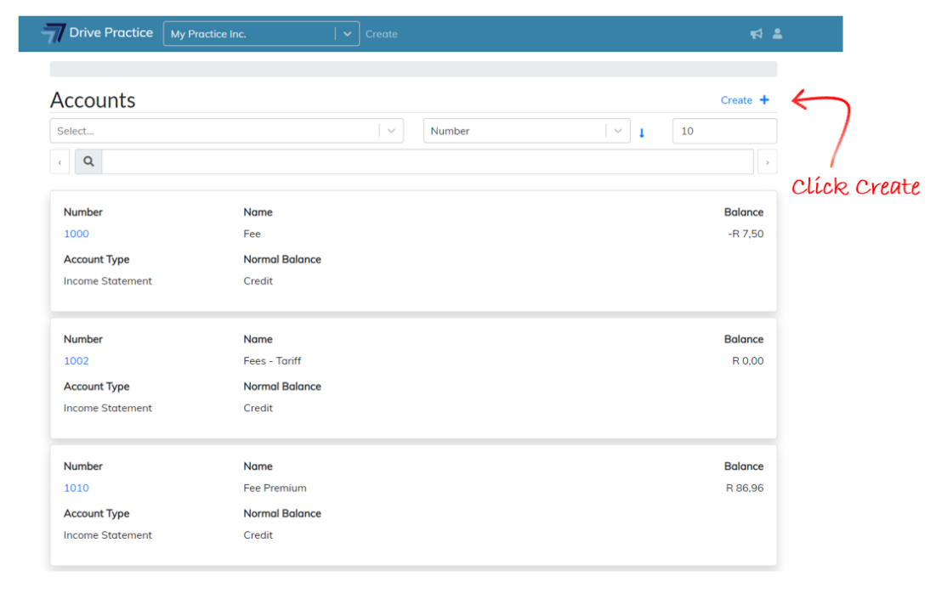
Task: Click Create in the top navigation bar
Action: click(x=382, y=34)
